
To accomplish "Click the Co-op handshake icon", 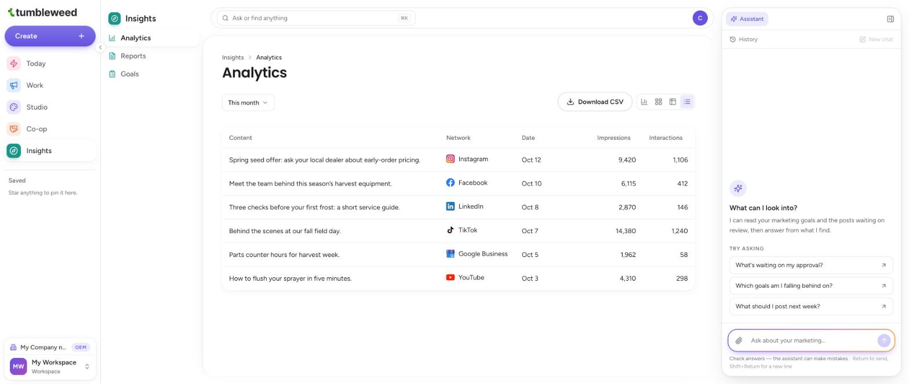I will click(14, 129).
